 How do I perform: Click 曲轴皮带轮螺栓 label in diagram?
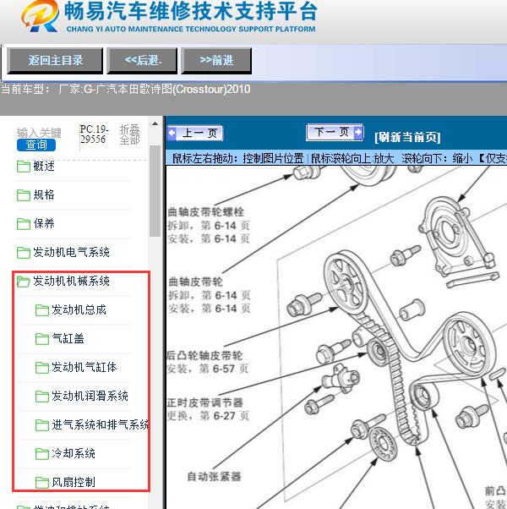coord(206,212)
